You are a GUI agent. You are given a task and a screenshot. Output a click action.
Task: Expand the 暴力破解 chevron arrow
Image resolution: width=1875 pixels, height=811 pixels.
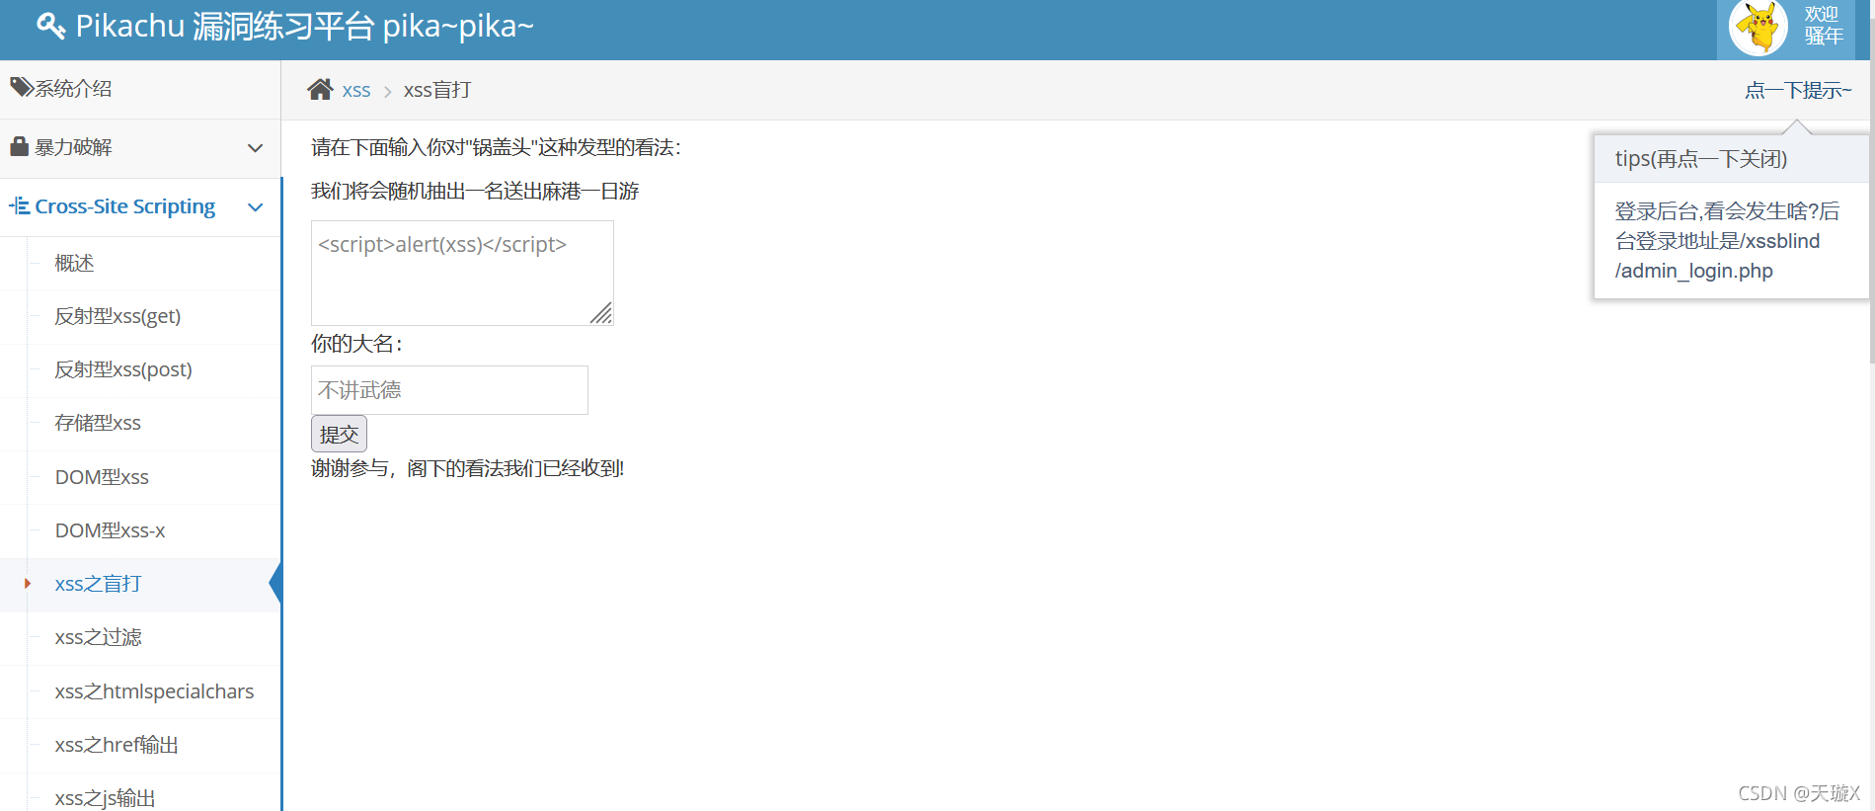coord(256,148)
